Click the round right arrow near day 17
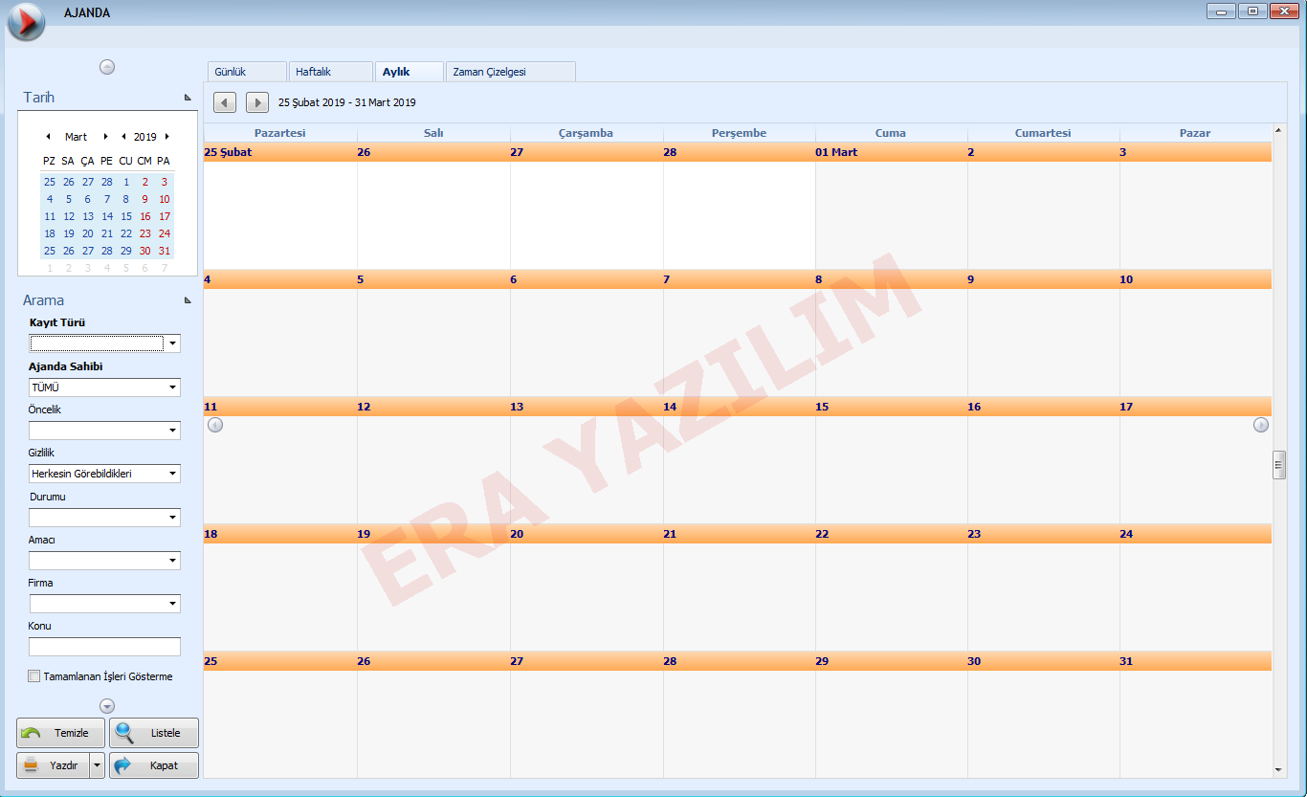 pyautogui.click(x=1261, y=425)
